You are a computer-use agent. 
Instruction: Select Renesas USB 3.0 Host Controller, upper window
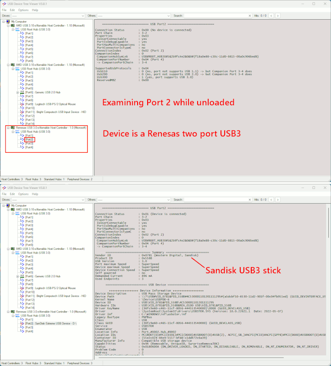tap(51, 128)
